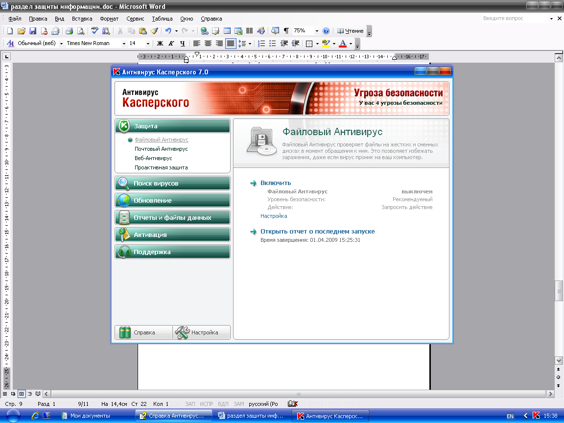Click the spelling check ABC icon
This screenshot has width=564, height=423.
click(95, 31)
